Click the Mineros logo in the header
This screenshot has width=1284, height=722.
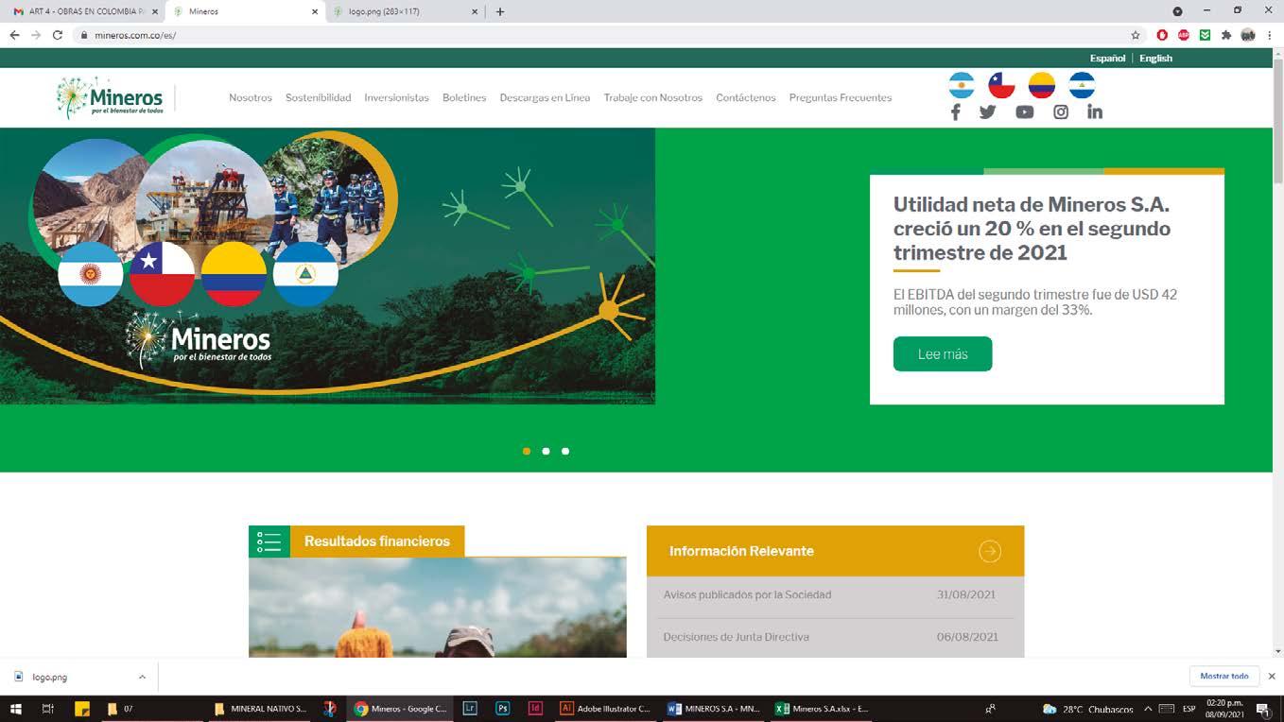click(110, 97)
